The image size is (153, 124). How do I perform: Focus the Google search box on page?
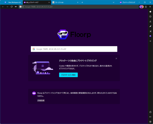coord(74,49)
